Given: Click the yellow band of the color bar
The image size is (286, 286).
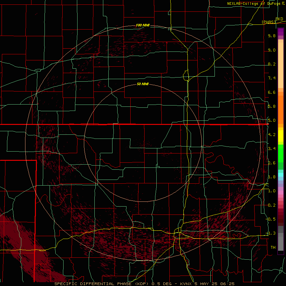Looking at the screenshot, I should pos(281,136).
